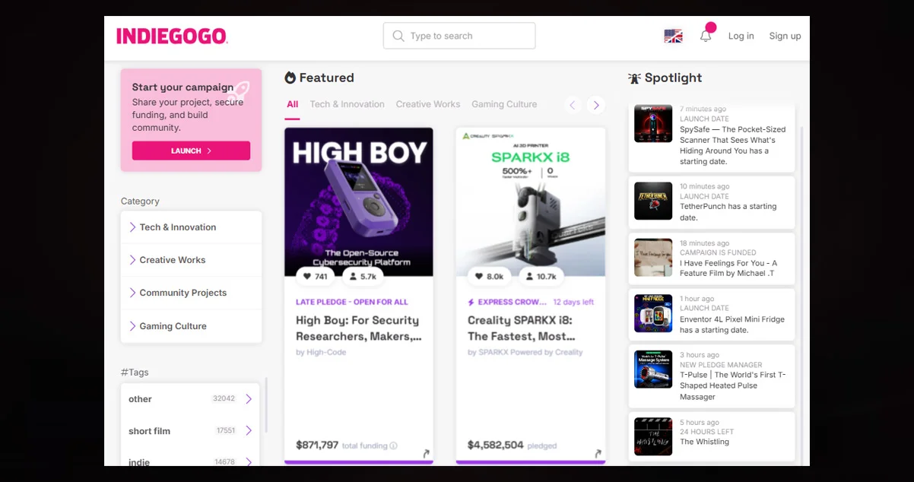
Task: Like the Creality SPARKX i8 campaign (8.0k hearts)
Action: (x=489, y=277)
